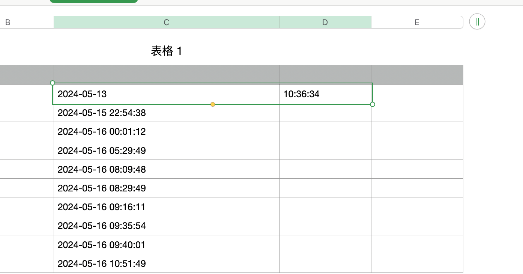523x274 pixels.
Task: Select the column D header
Action: pos(325,23)
